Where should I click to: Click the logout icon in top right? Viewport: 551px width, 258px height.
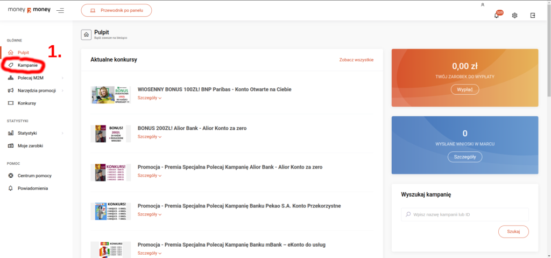tap(533, 16)
